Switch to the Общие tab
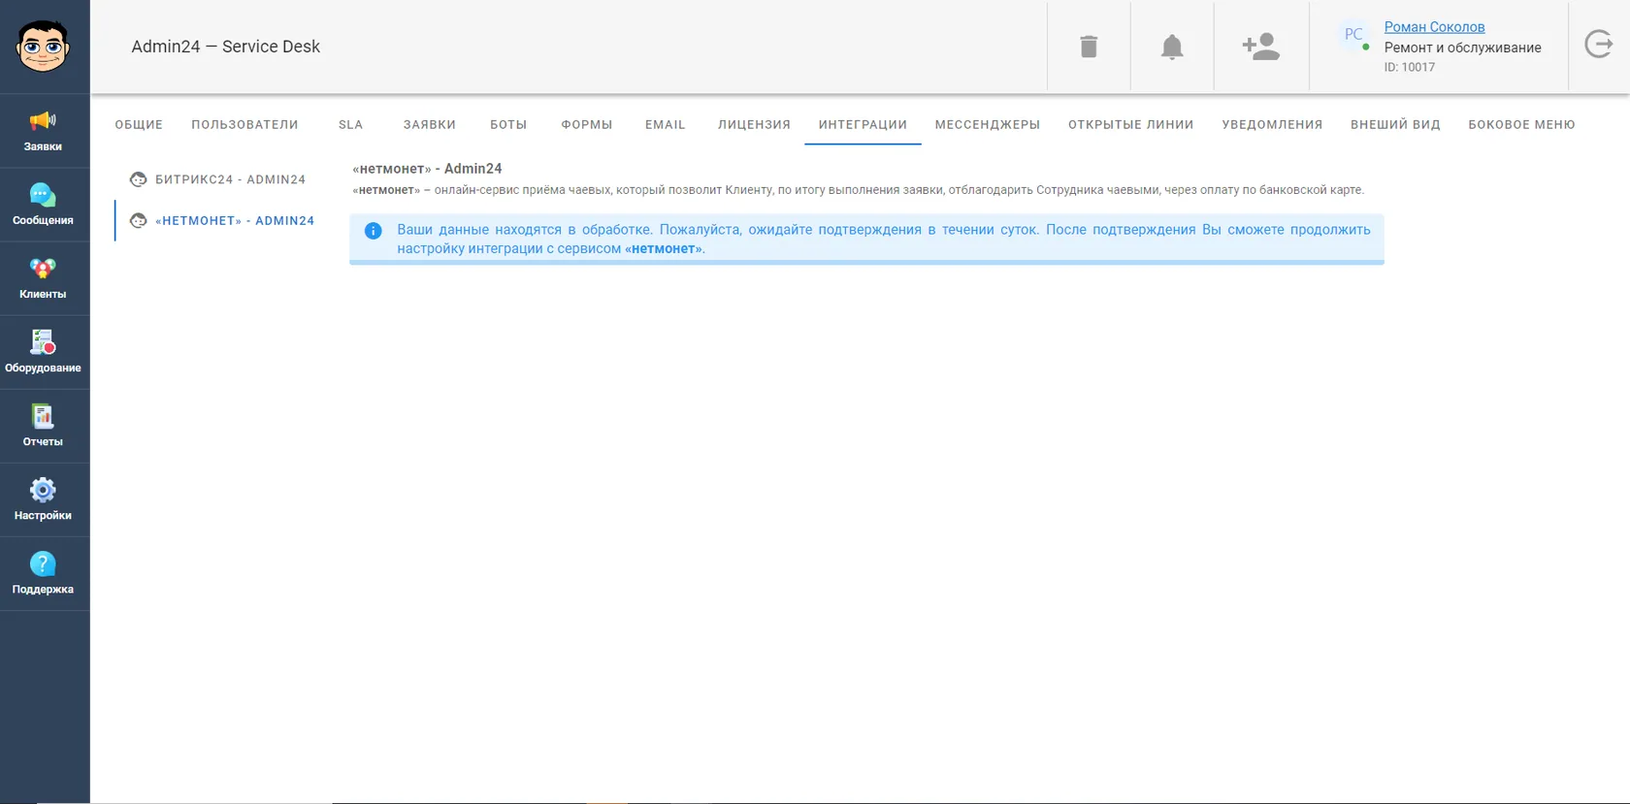Screen dimensions: 1630x804 point(139,125)
